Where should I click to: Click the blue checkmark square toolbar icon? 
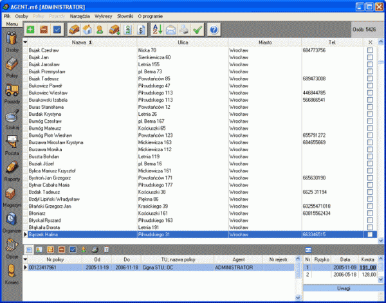tap(57, 30)
